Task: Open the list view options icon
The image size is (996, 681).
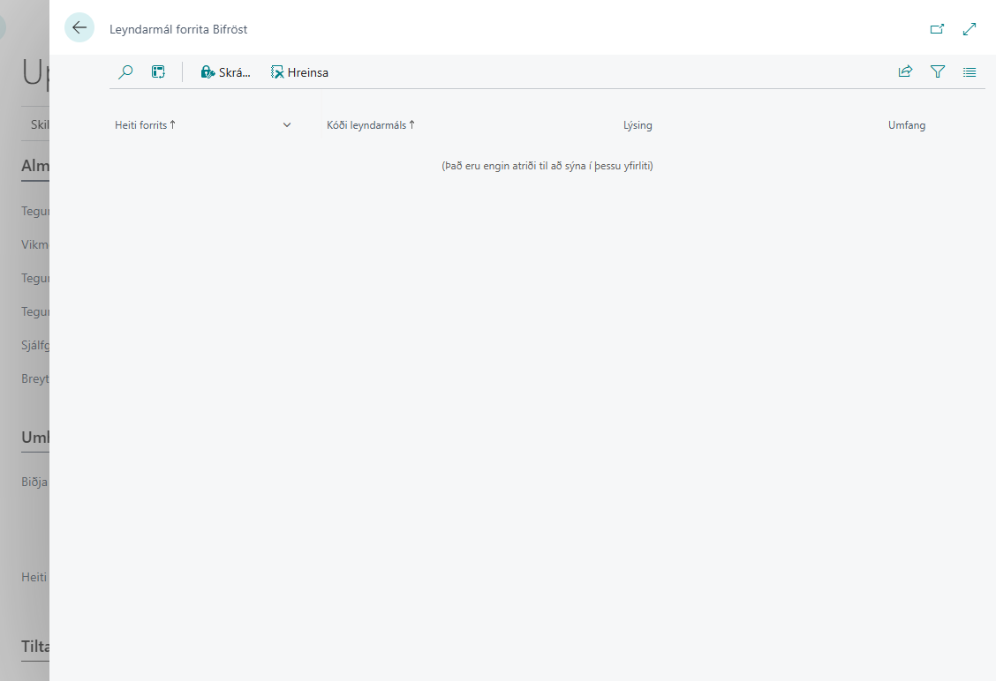Action: click(x=970, y=72)
